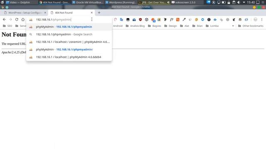Open the KDE application launcher
The height and width of the screenshot is (149, 266).
2,2
